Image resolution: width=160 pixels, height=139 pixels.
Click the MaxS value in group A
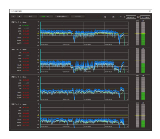(x=26, y=37)
